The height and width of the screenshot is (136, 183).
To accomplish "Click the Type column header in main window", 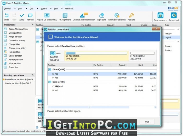I will coord(167,25).
